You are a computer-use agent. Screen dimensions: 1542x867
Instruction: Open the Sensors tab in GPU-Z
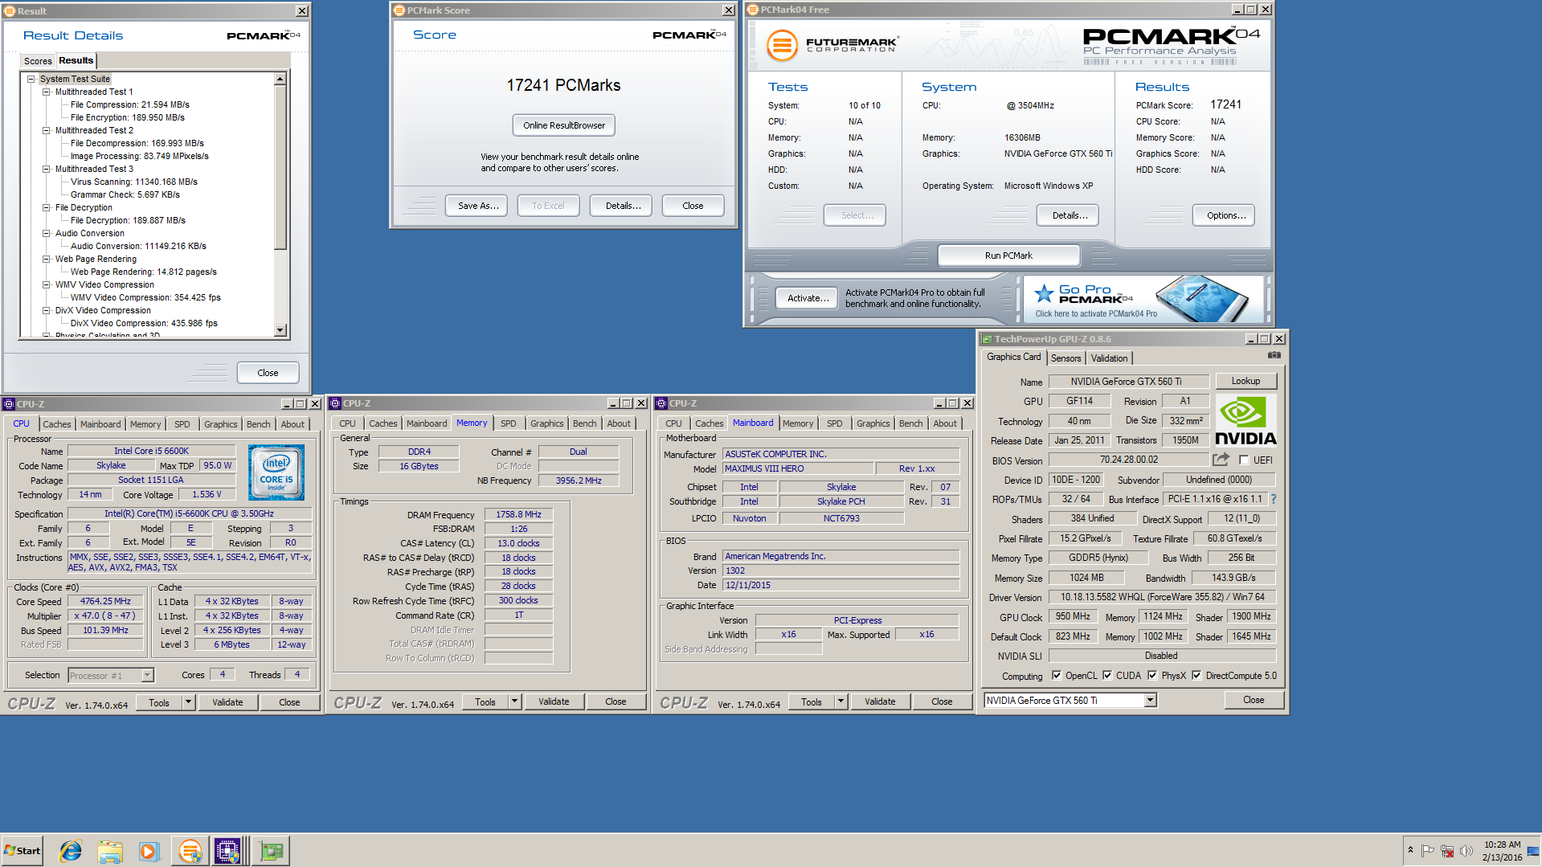(x=1066, y=358)
